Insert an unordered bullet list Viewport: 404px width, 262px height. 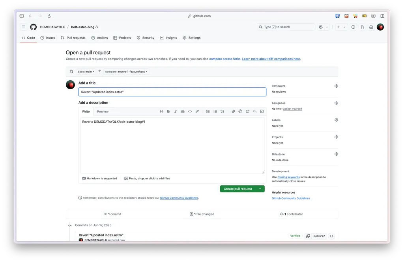215,111
